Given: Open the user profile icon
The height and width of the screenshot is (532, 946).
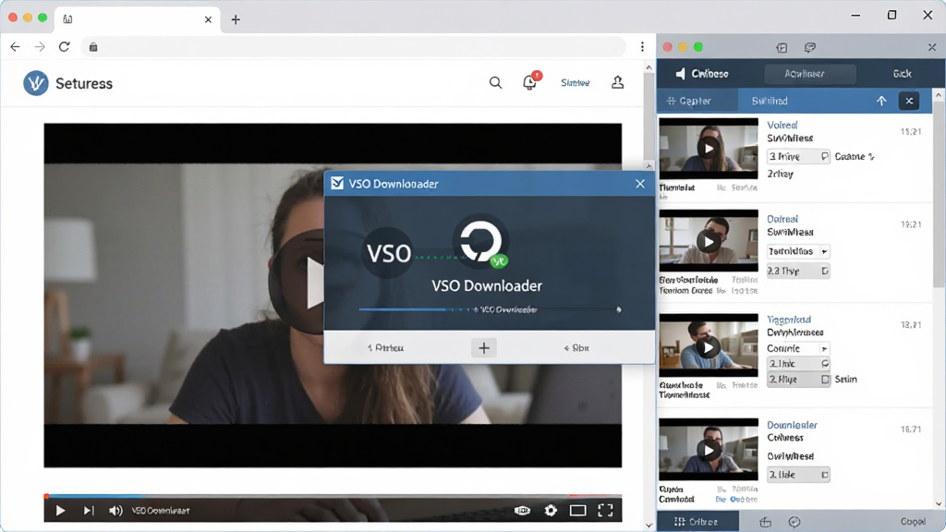Looking at the screenshot, I should (617, 82).
